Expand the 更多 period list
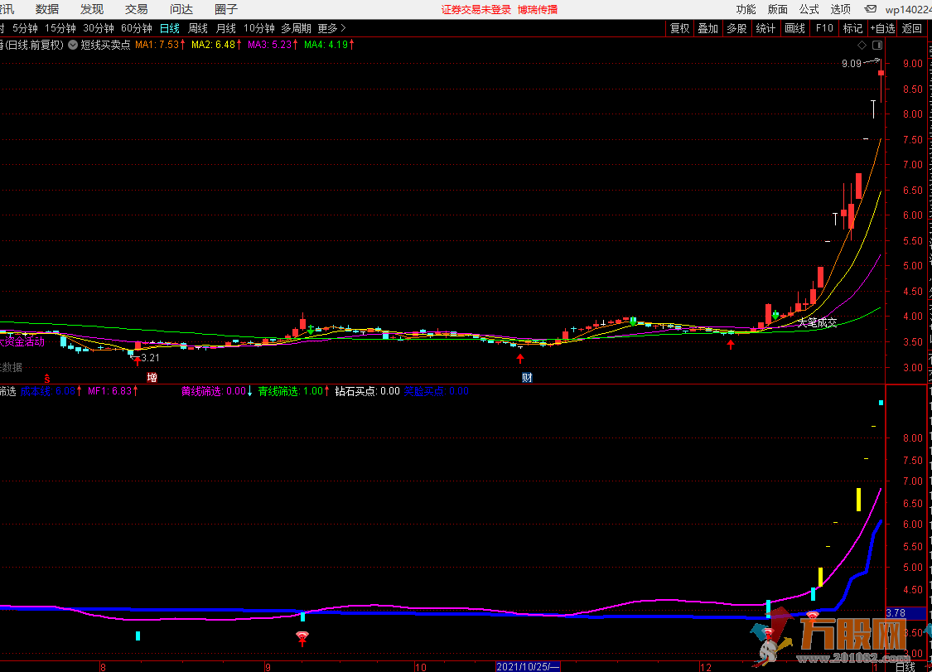The height and width of the screenshot is (672, 932). pos(331,28)
